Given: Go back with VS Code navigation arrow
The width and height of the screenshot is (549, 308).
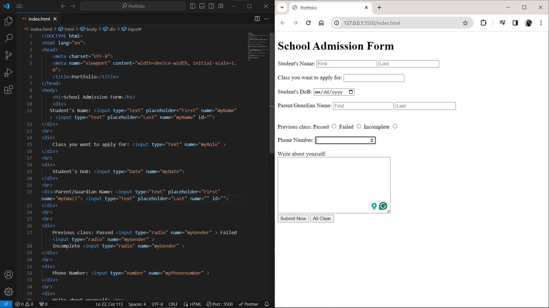Looking at the screenshot, I should tap(64, 6).
